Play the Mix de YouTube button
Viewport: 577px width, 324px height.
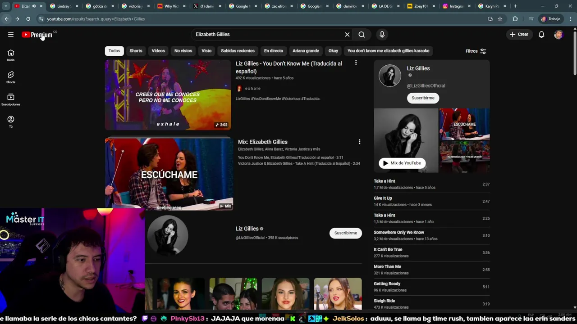point(402,163)
